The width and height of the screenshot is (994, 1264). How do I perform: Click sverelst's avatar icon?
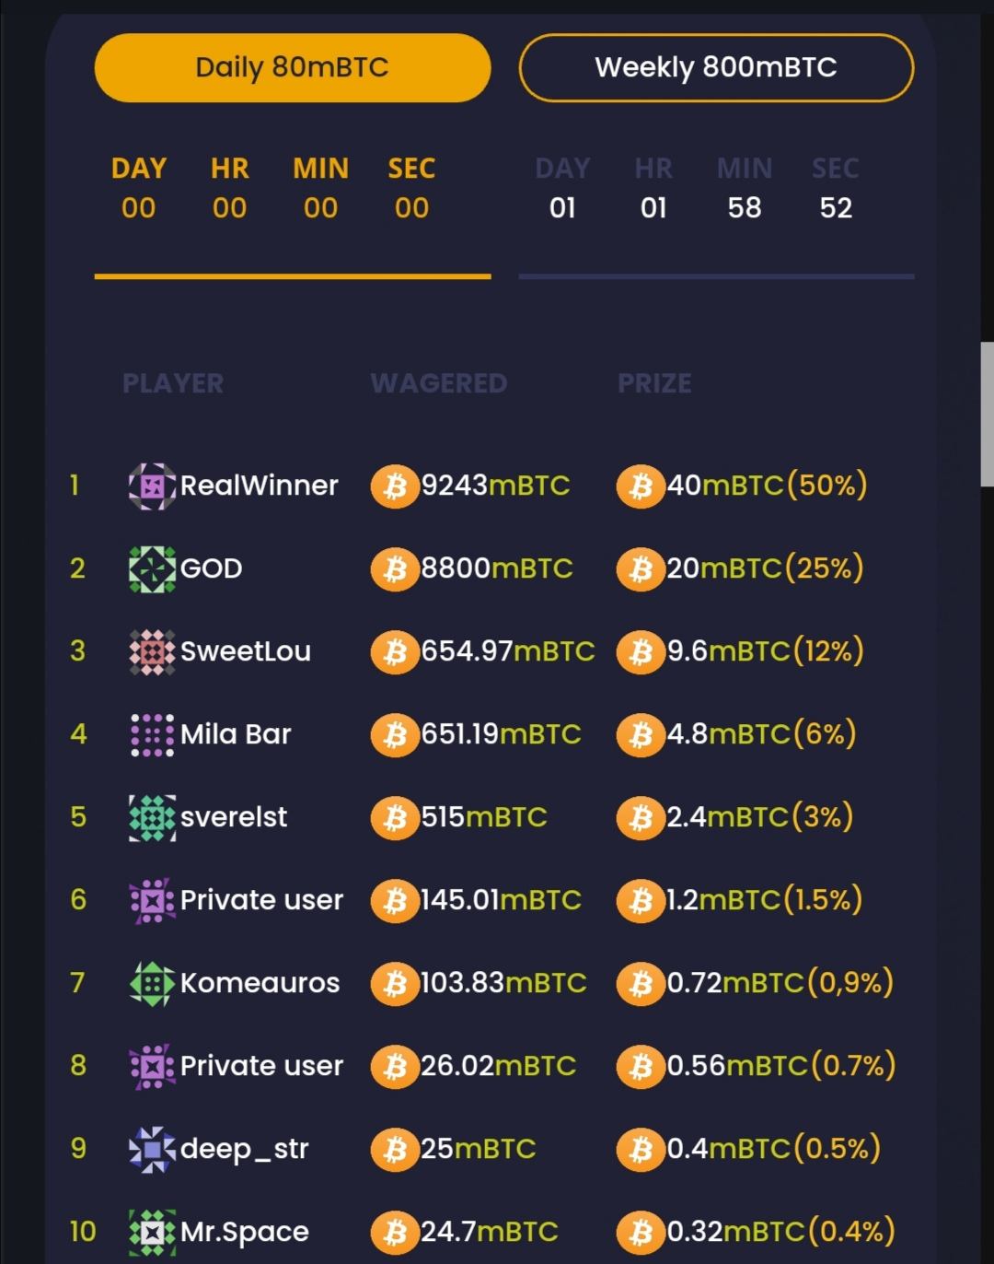(x=152, y=817)
